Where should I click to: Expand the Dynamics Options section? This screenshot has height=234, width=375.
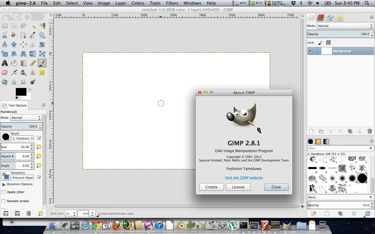click(x=4, y=184)
